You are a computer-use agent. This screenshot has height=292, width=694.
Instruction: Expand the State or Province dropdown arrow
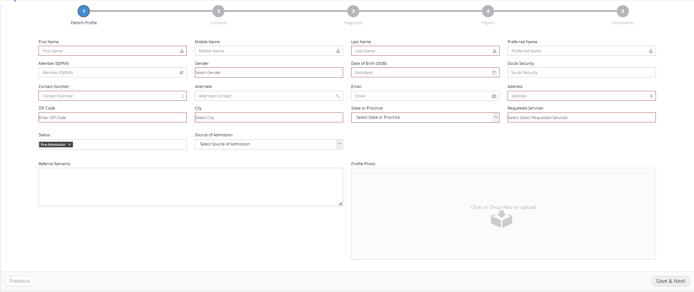click(496, 118)
